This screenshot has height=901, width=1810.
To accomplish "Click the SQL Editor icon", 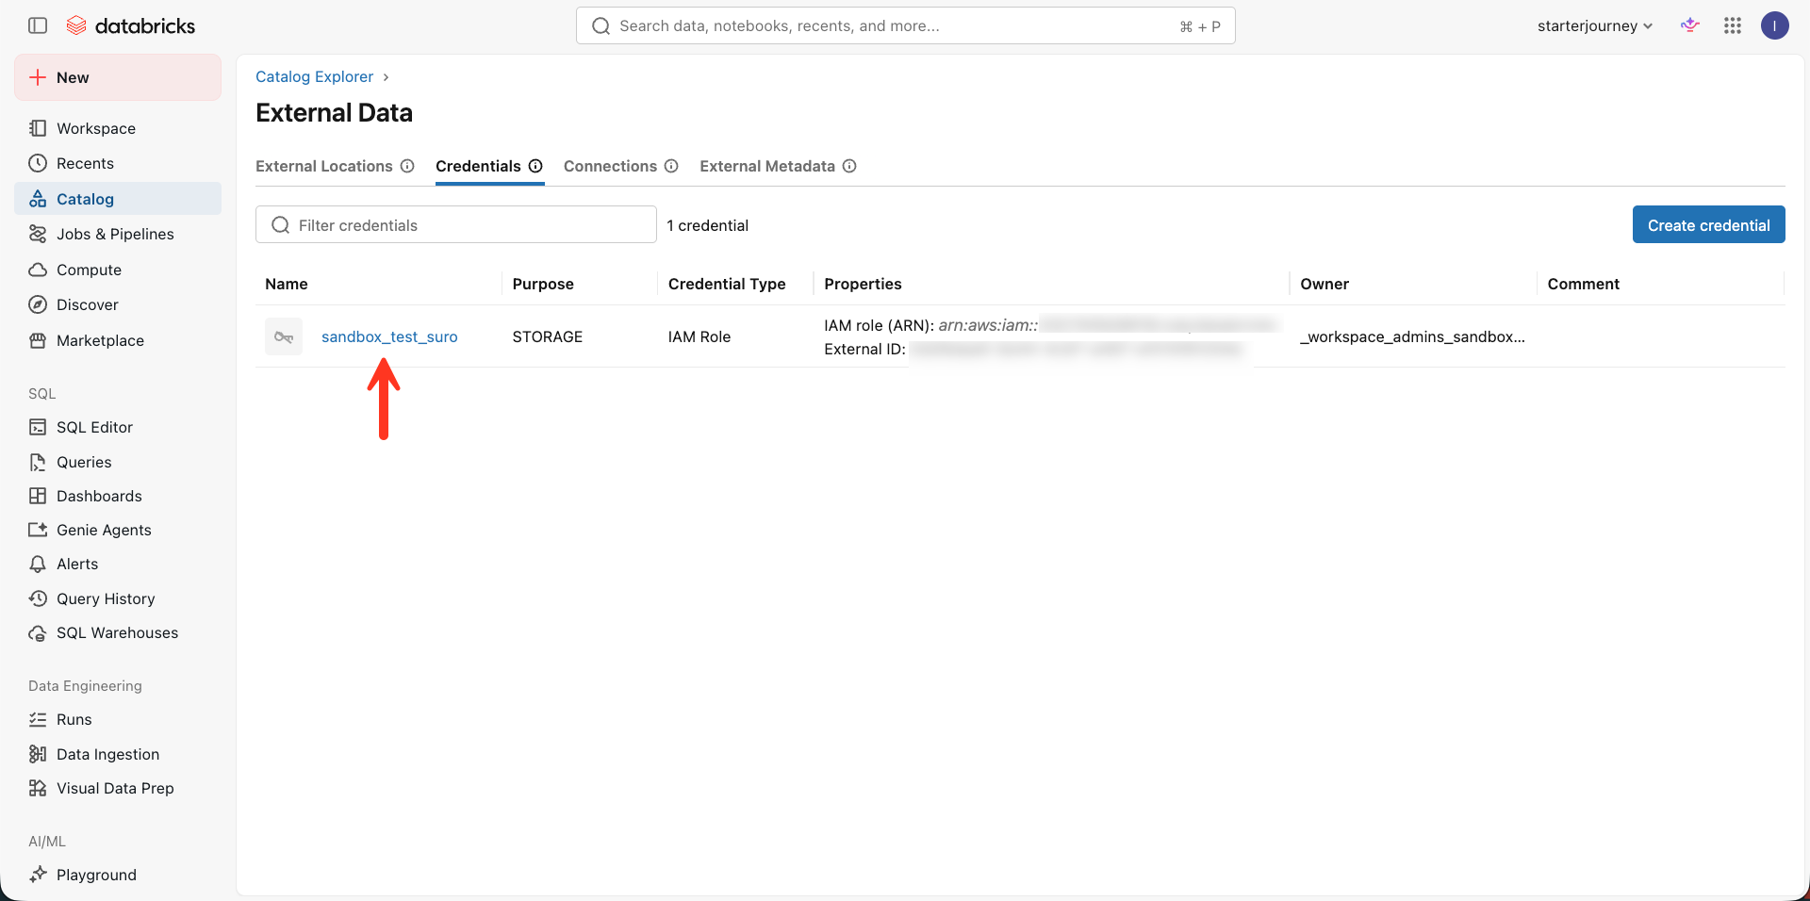I will [x=38, y=427].
